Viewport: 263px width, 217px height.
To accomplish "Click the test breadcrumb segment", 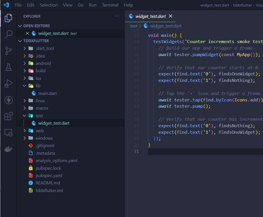I will pyautogui.click(x=134, y=26).
